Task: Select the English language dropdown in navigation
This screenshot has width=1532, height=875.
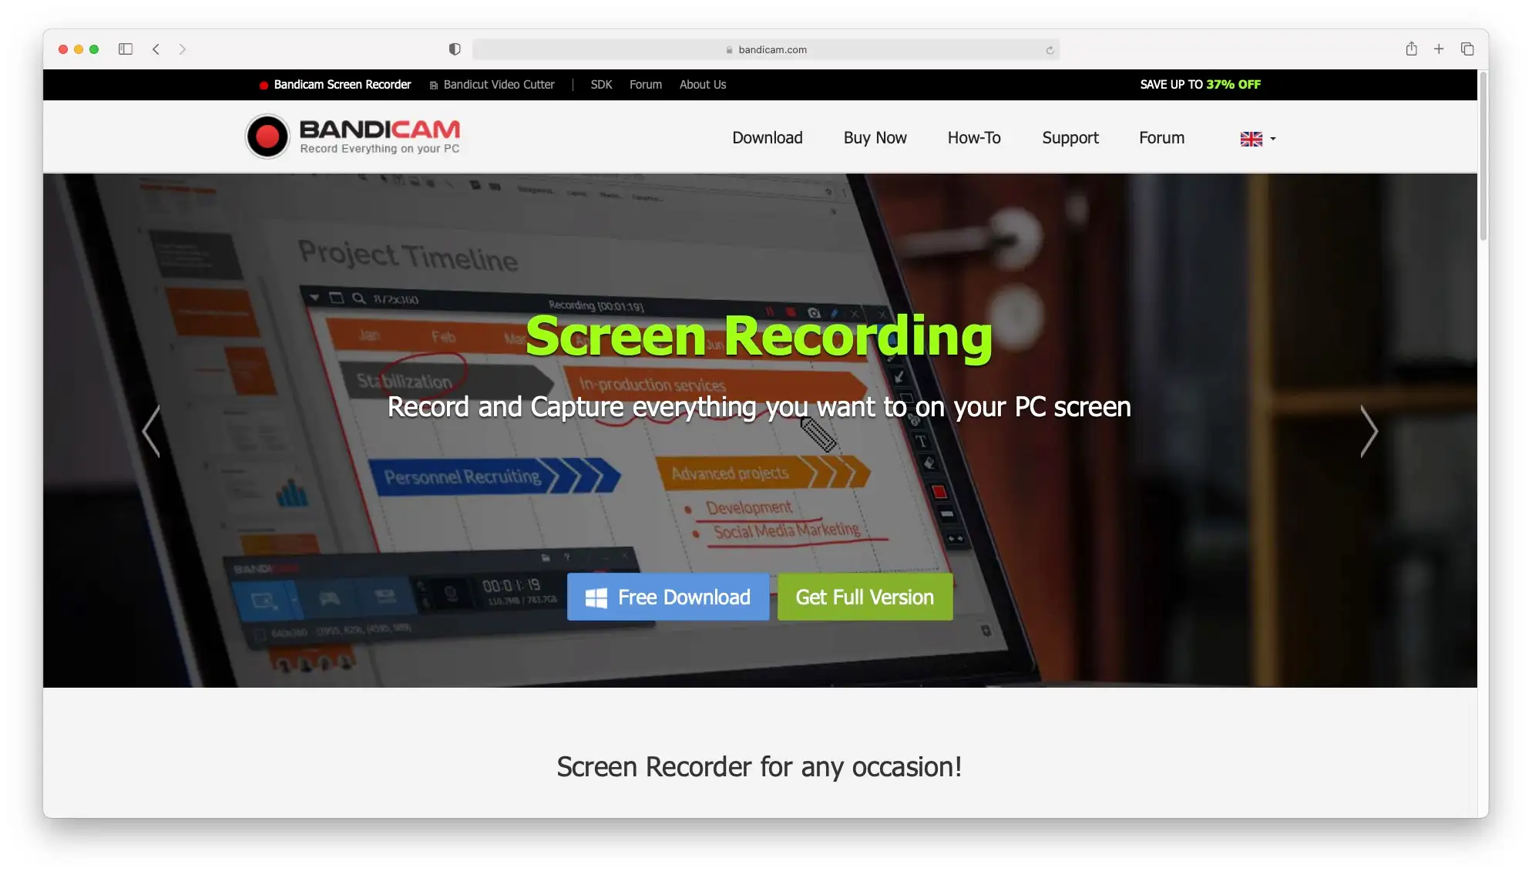Action: [1258, 137]
